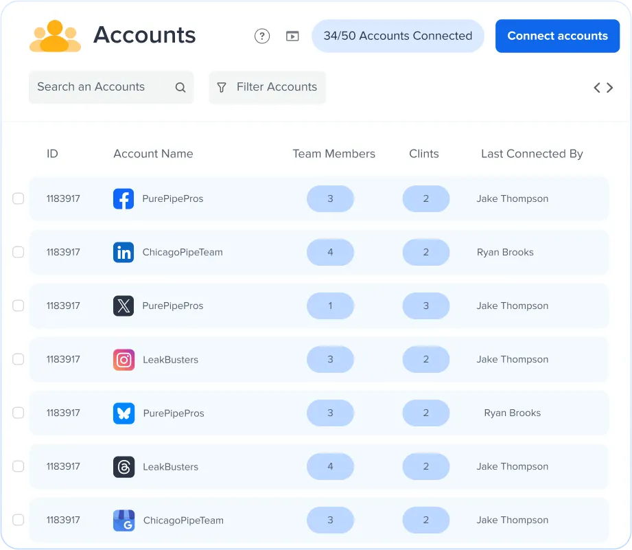Open the Filter Accounts dropdown
This screenshot has width=632, height=550.
[267, 87]
